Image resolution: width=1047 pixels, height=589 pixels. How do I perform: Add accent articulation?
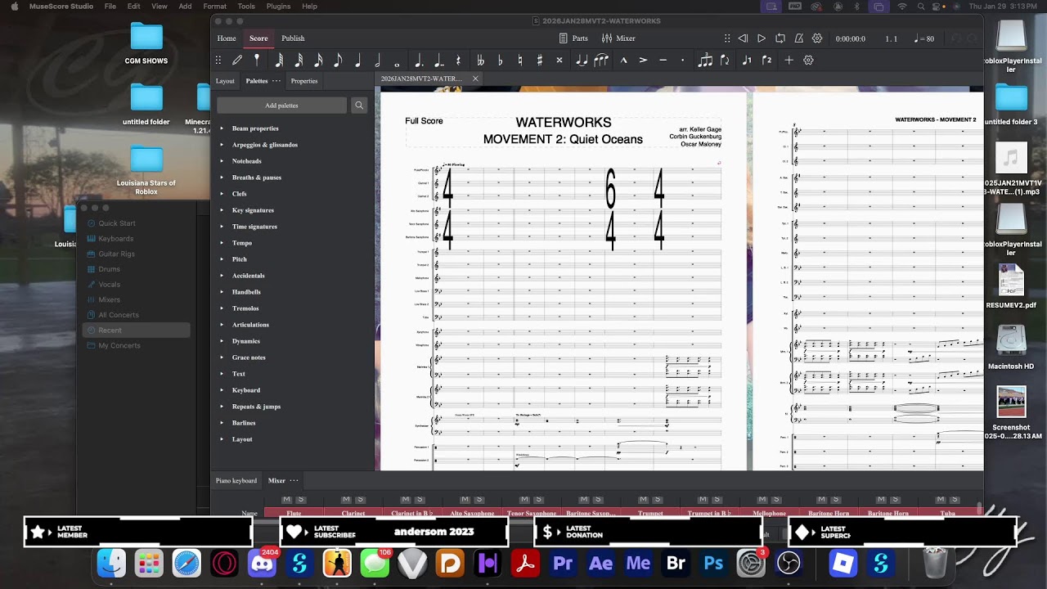click(643, 60)
